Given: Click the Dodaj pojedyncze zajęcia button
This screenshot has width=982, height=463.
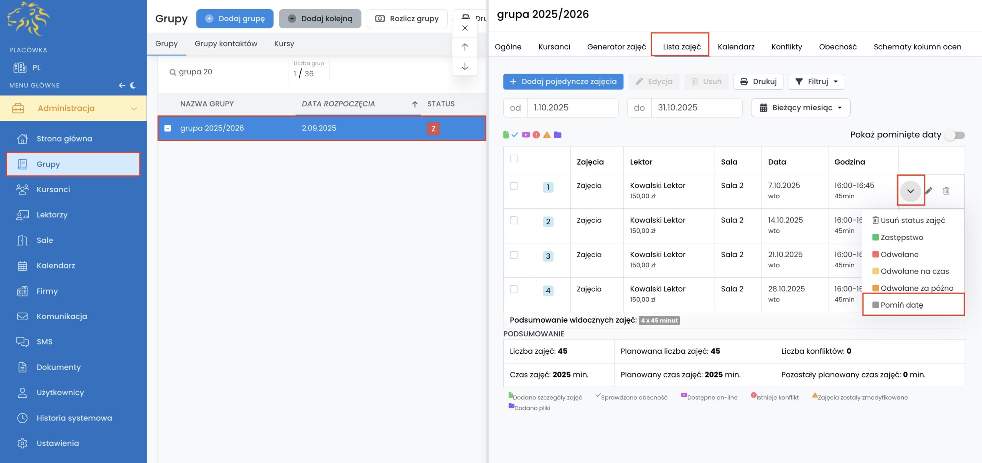Looking at the screenshot, I should 563,81.
